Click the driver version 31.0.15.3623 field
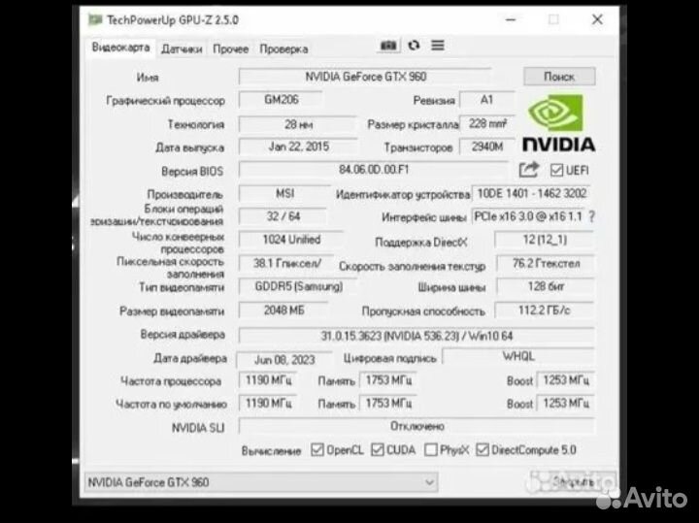699x523 pixels. click(x=416, y=336)
